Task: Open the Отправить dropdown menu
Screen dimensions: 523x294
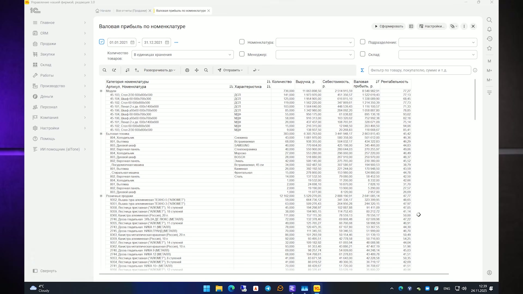Action: pos(230,70)
